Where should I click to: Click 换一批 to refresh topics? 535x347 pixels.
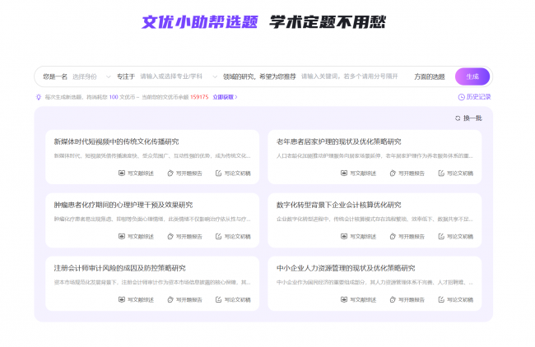469,118
